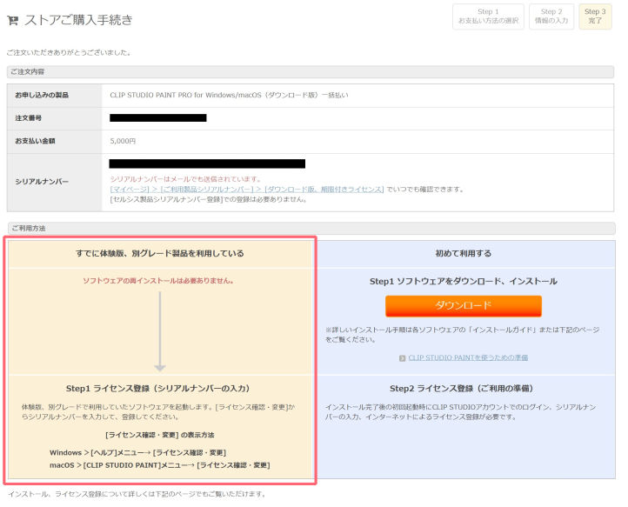
Task: Click the ストアご購入手続き page heading
Action: coord(78,20)
